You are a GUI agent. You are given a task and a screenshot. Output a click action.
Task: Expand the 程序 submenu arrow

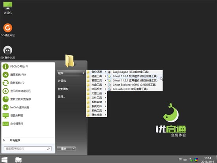pyautogui.click(x=84, y=73)
